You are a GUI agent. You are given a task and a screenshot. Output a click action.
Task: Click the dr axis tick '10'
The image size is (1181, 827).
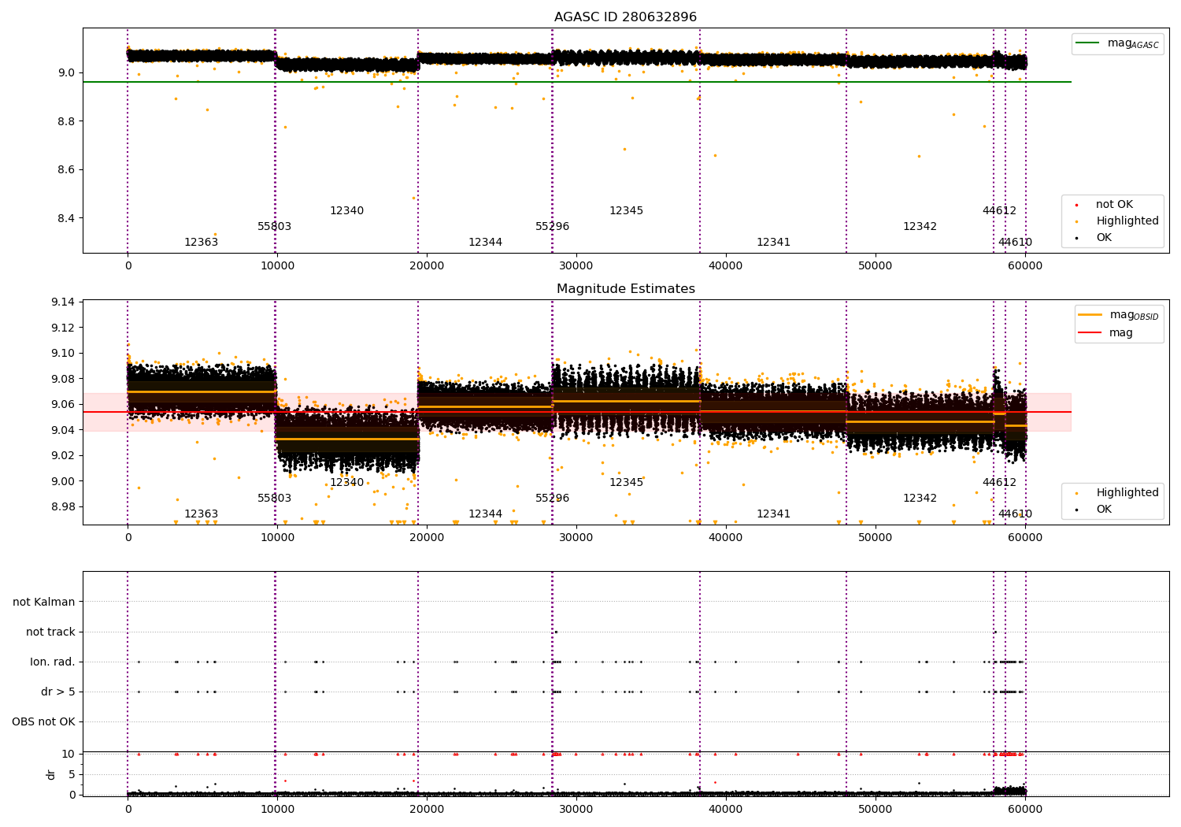pyautogui.click(x=68, y=755)
